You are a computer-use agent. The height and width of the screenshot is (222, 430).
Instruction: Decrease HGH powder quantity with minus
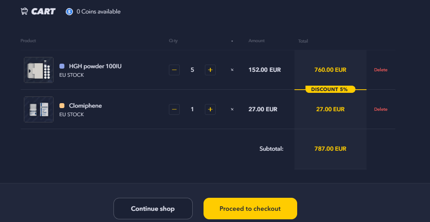point(174,70)
